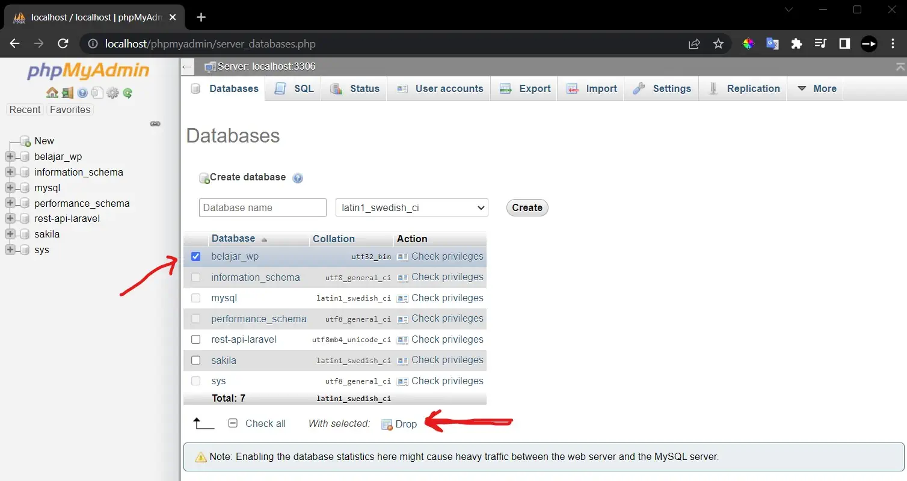Image resolution: width=907 pixels, height=481 pixels.
Task: Open a new browser tab with plus
Action: (x=201, y=17)
